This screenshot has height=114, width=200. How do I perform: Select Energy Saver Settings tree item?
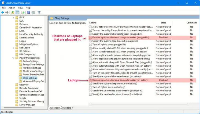(33, 64)
